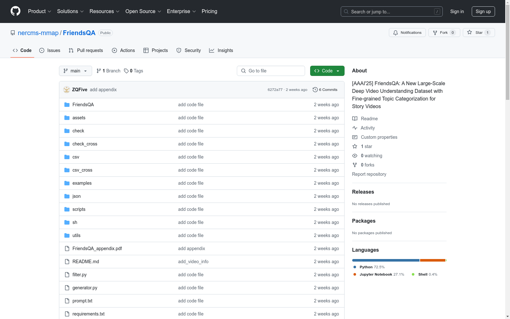Open the main branch selector dropdown
Image resolution: width=510 pixels, height=319 pixels.
coord(76,71)
